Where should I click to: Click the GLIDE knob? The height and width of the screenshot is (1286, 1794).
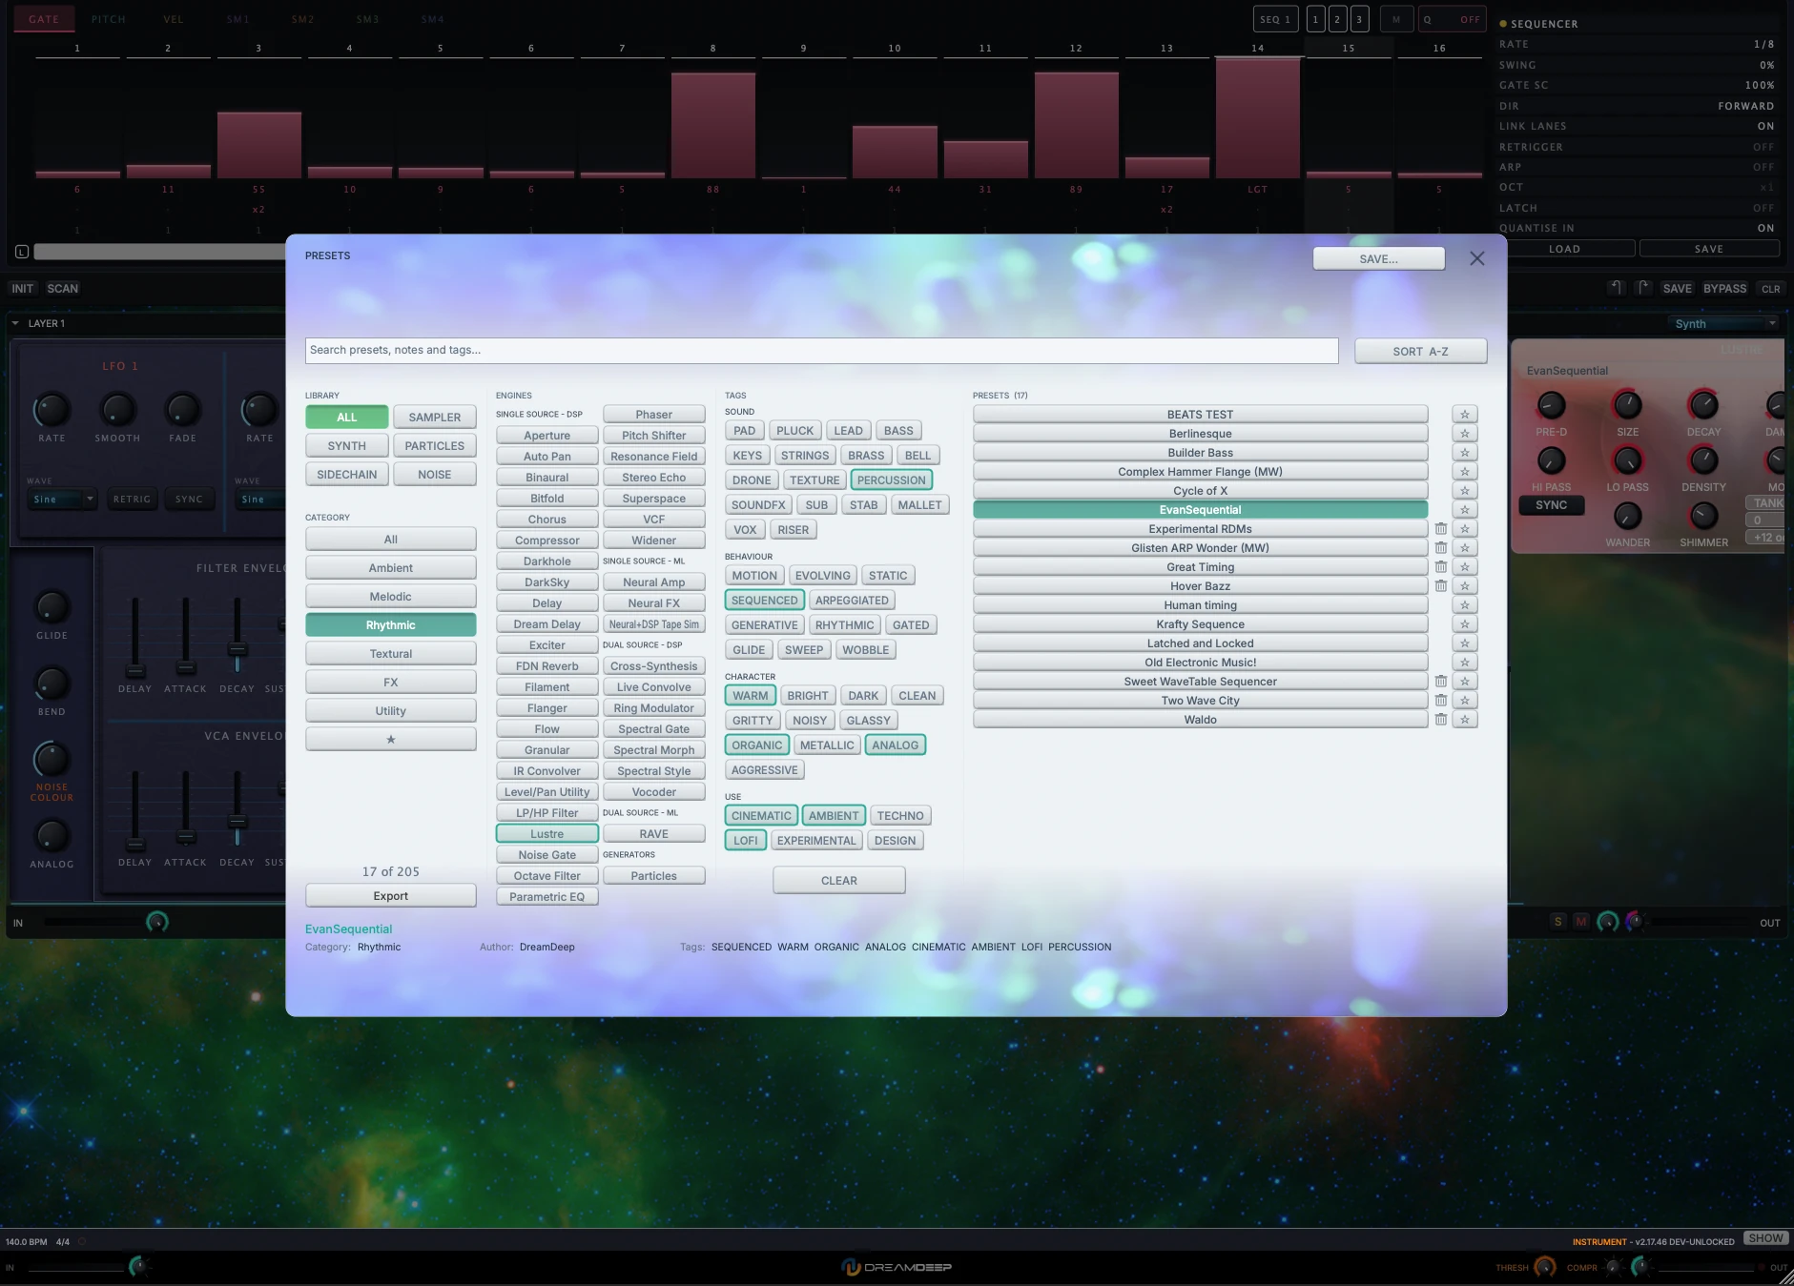pos(52,607)
